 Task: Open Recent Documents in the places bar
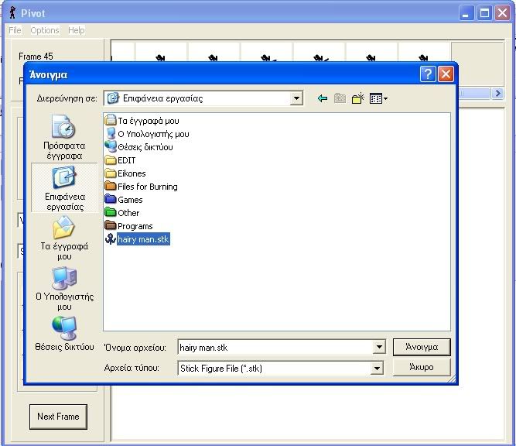[63, 136]
